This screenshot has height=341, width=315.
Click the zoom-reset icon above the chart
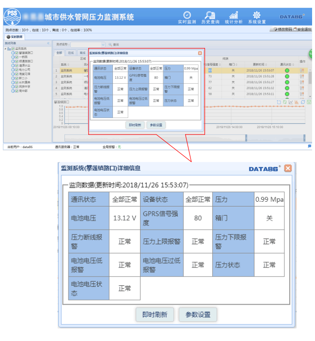(285, 102)
